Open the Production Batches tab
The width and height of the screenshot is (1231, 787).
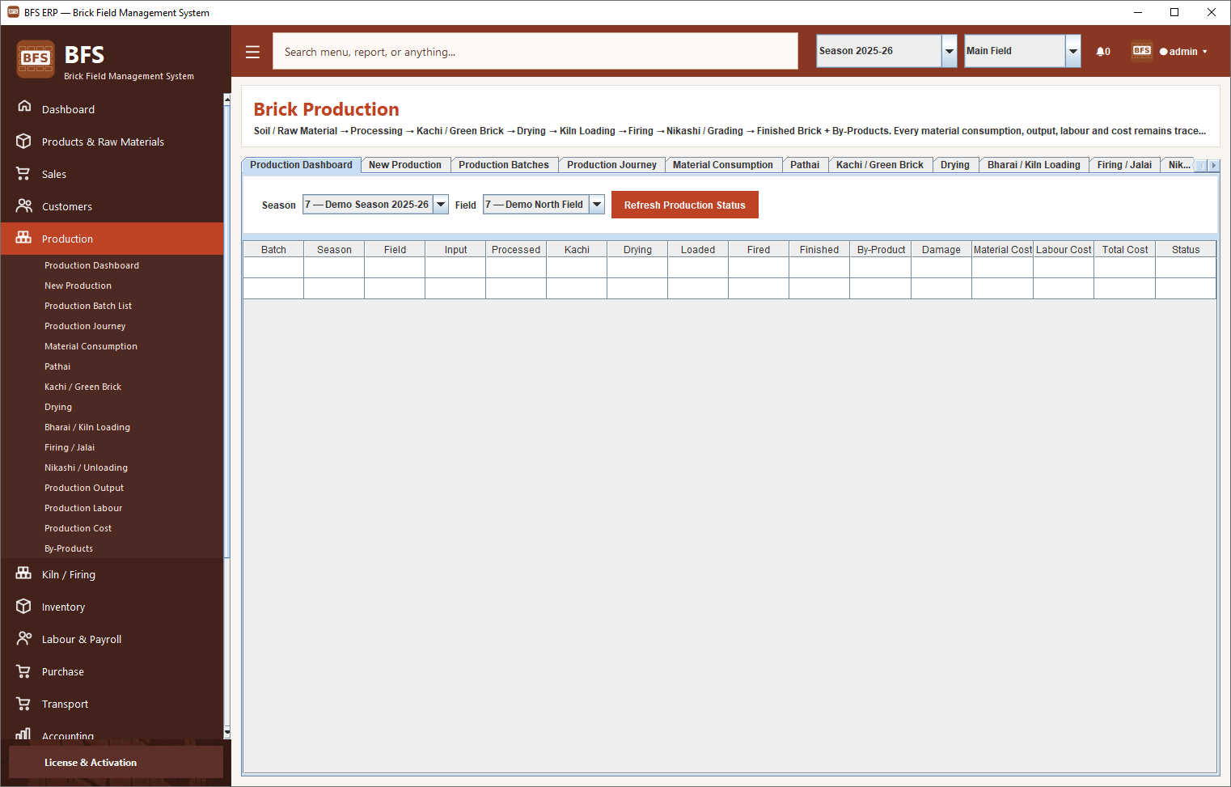pos(504,165)
